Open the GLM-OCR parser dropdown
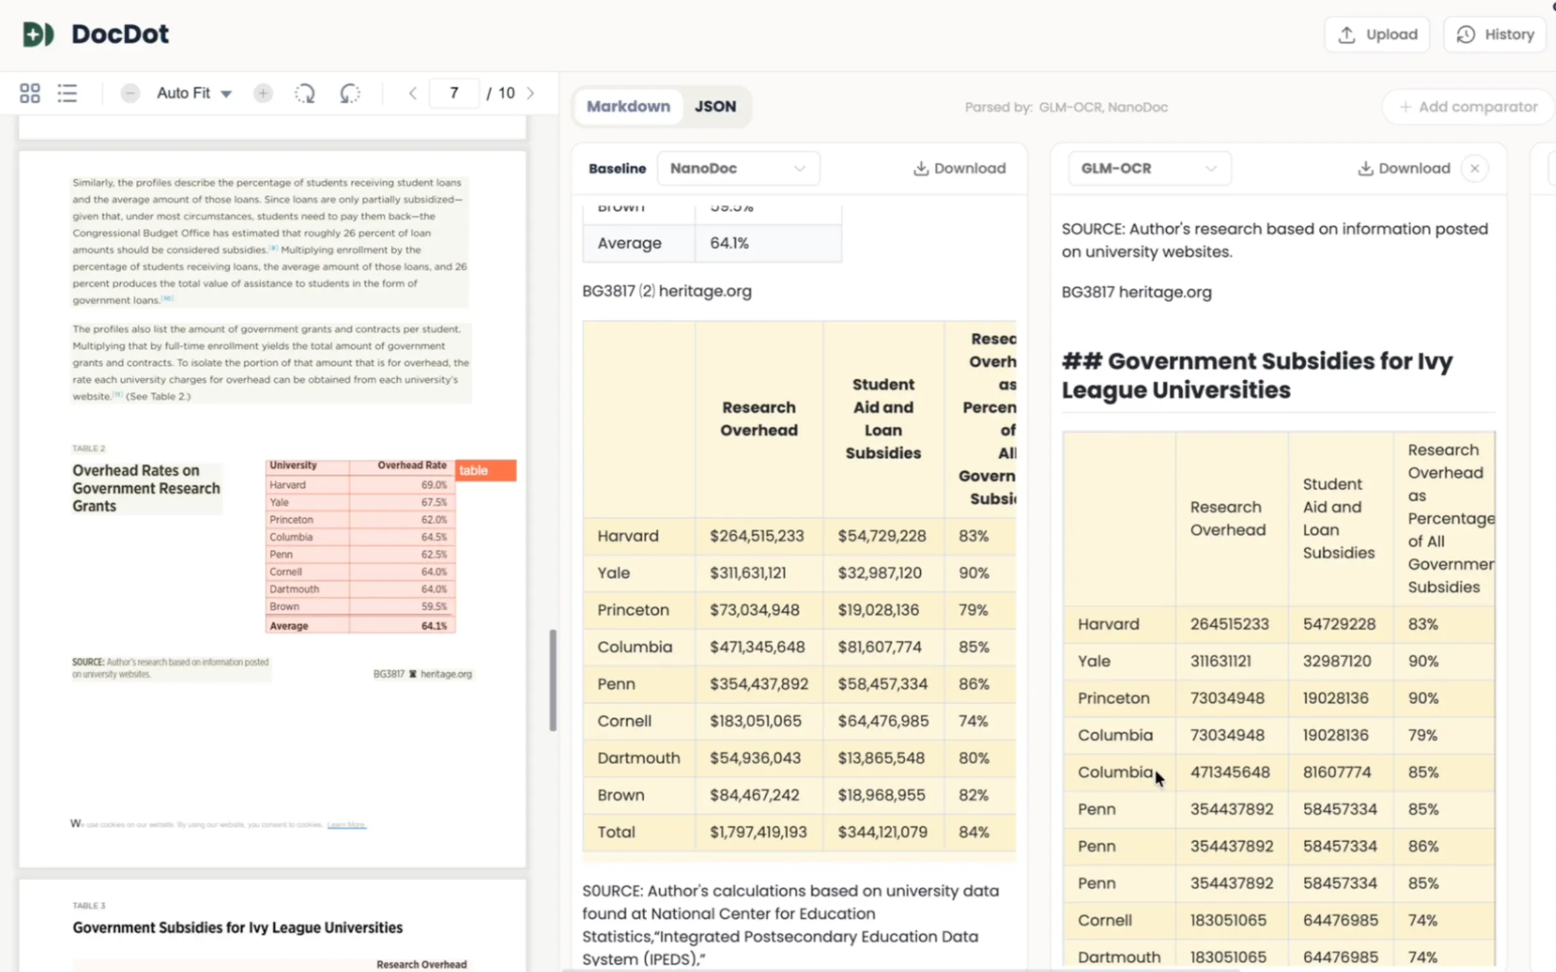The image size is (1556, 972). point(1149,168)
